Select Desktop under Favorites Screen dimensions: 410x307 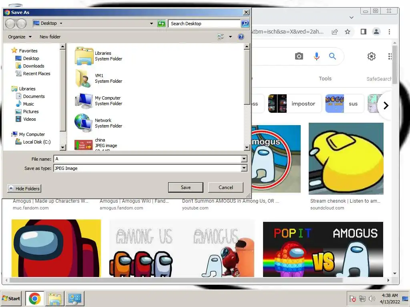[28, 58]
